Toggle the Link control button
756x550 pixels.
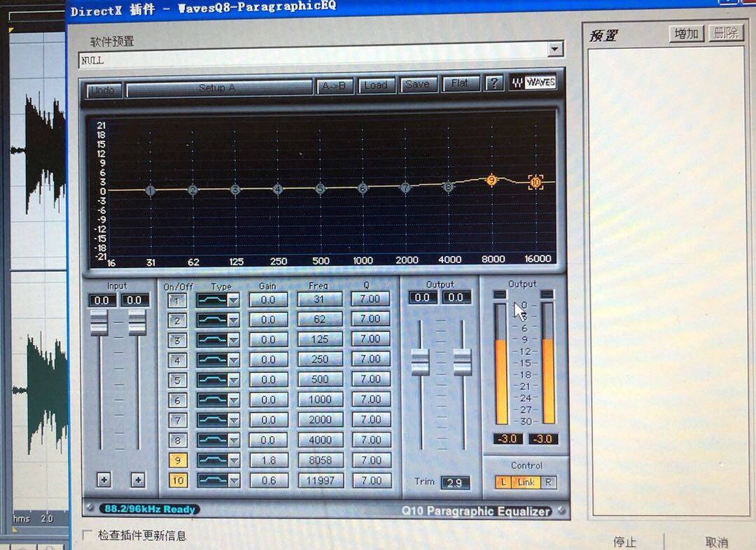click(x=526, y=482)
